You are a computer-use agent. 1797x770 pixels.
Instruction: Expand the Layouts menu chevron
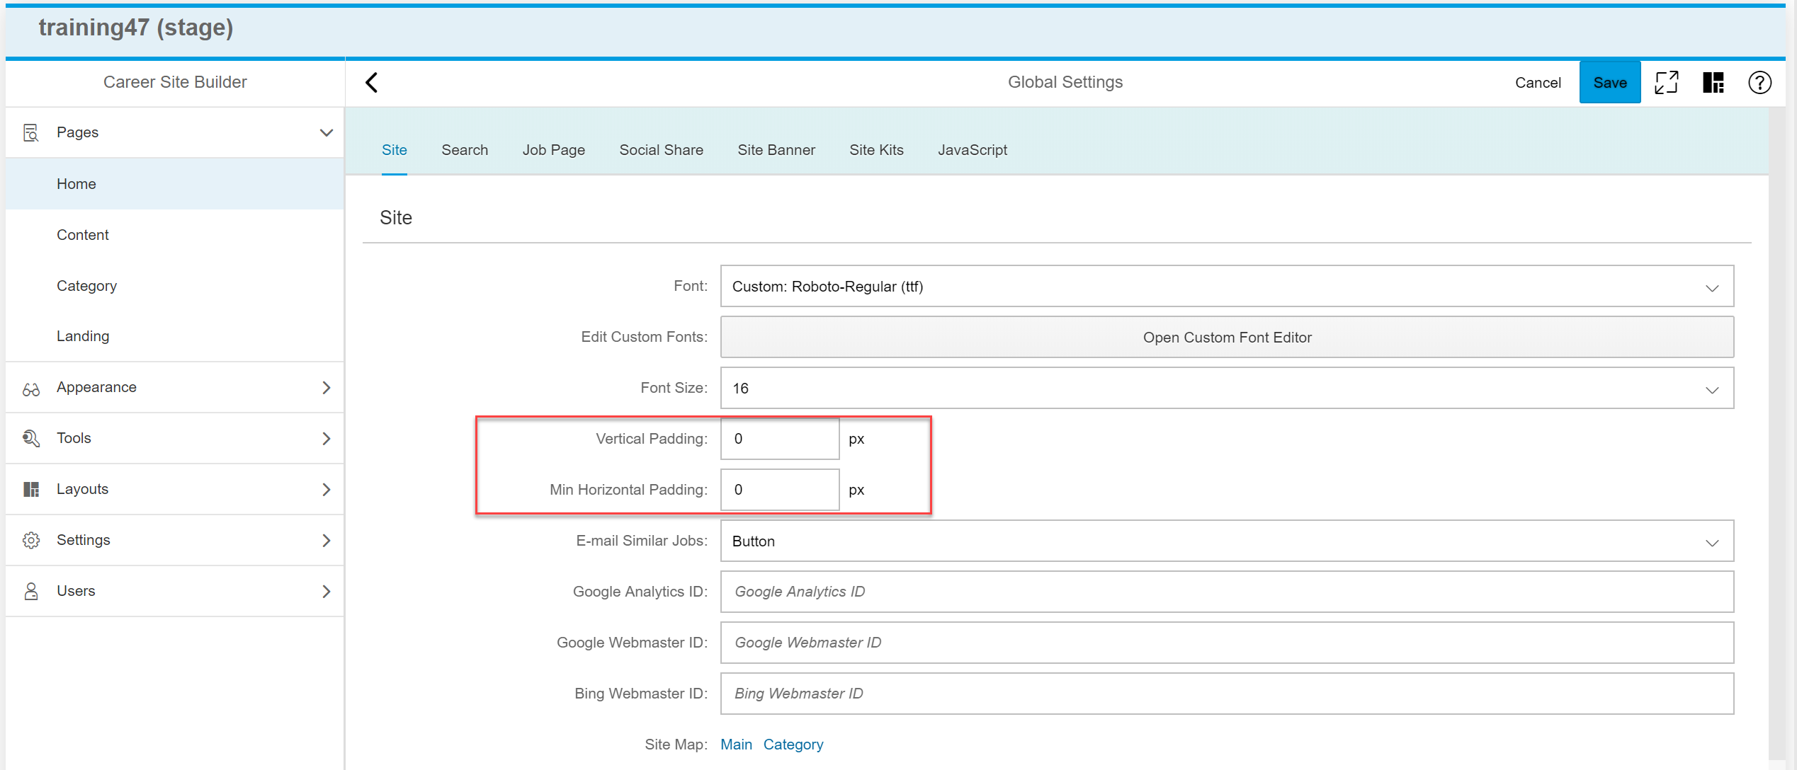click(x=326, y=489)
